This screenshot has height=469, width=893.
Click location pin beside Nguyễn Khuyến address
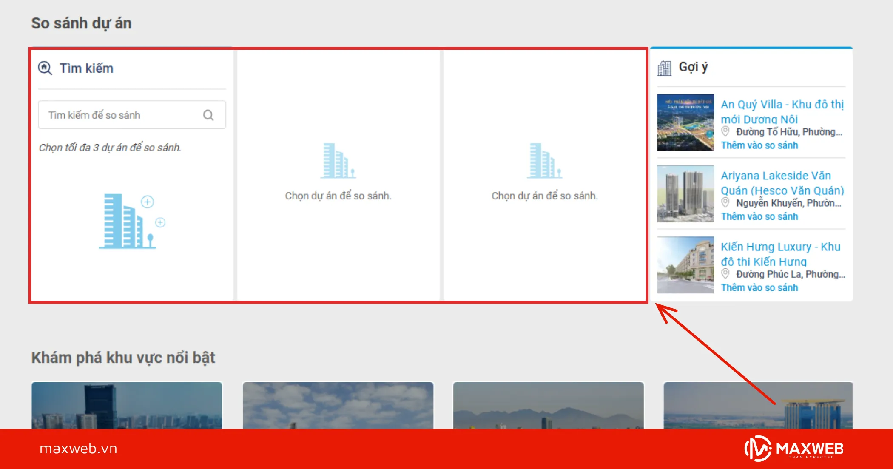point(725,203)
